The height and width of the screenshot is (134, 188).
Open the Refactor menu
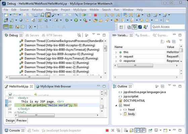(37, 10)
